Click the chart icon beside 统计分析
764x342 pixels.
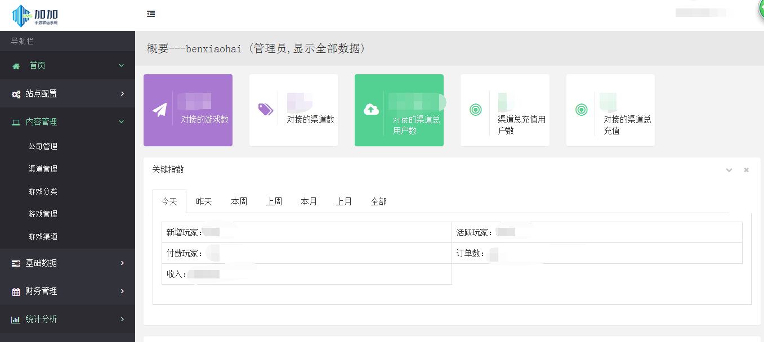[16, 319]
